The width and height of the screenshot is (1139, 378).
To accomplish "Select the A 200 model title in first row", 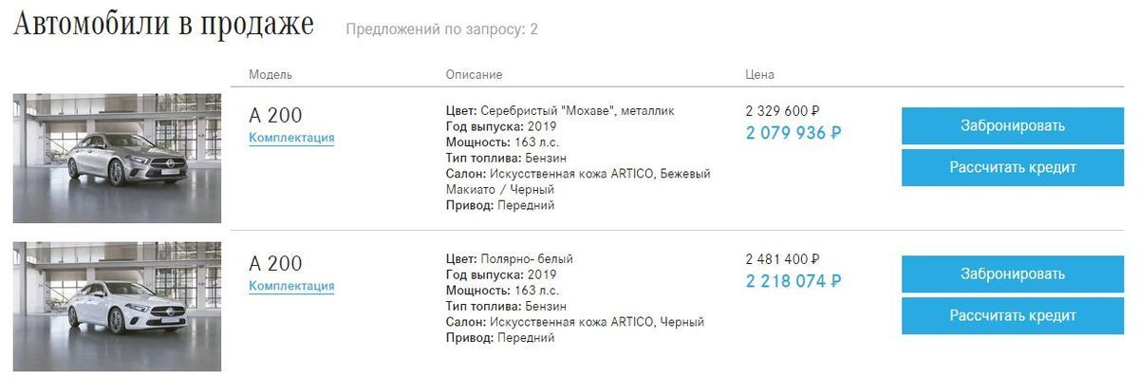I will [275, 116].
